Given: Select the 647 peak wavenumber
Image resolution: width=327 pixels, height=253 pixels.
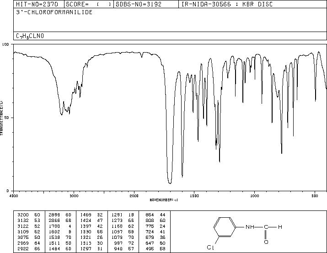Looking at the screenshot, I should pos(150,243).
